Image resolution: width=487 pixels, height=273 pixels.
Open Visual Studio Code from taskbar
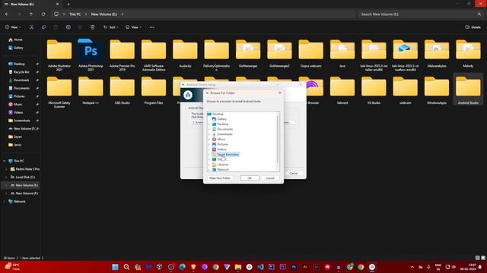tap(260, 267)
